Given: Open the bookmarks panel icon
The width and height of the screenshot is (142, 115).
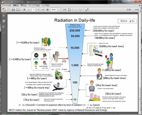Looking at the screenshot, I should 4,27.
